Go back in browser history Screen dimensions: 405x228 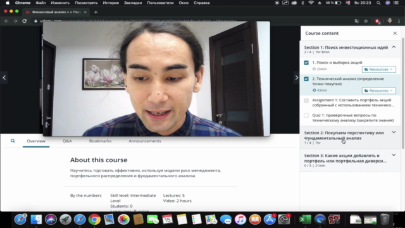pos(6,21)
